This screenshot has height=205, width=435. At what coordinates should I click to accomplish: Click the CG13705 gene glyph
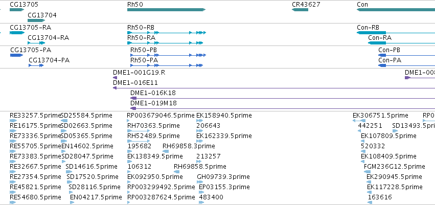click(x=17, y=10)
